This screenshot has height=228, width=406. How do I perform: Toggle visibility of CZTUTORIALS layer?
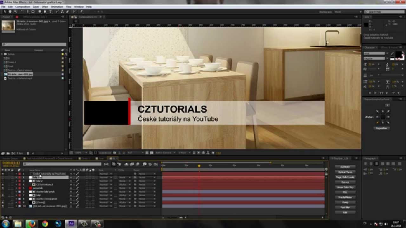pyautogui.click(x=3, y=184)
